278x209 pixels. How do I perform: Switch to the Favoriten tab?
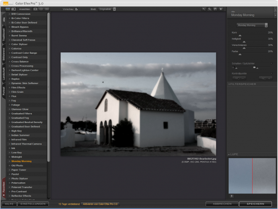4,188
